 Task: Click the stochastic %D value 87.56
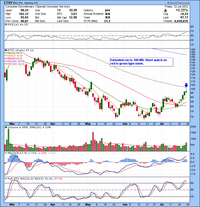[x=58, y=179]
